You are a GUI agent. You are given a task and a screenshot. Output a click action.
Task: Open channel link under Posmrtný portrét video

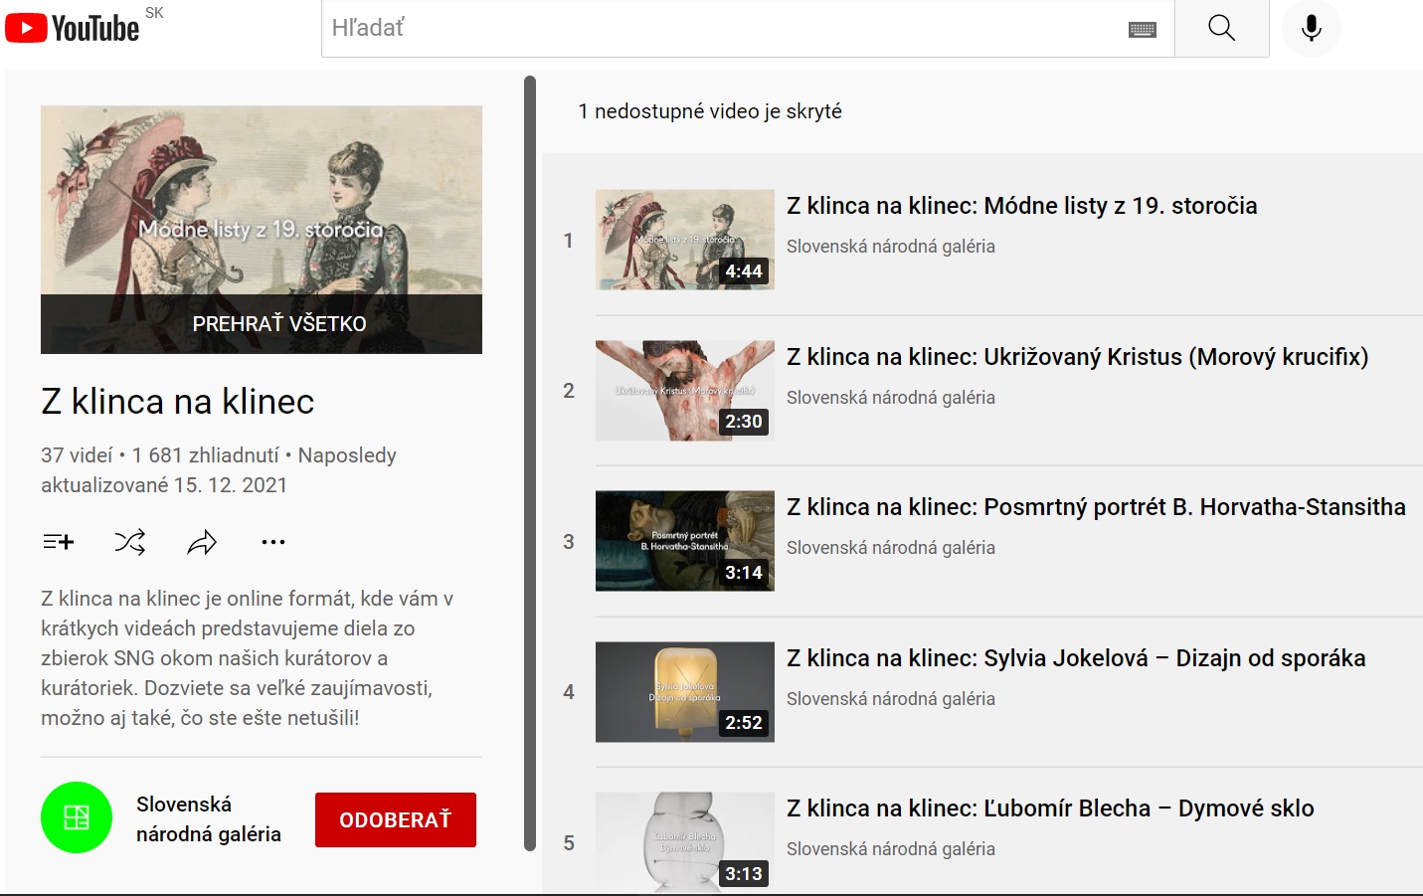[891, 548]
